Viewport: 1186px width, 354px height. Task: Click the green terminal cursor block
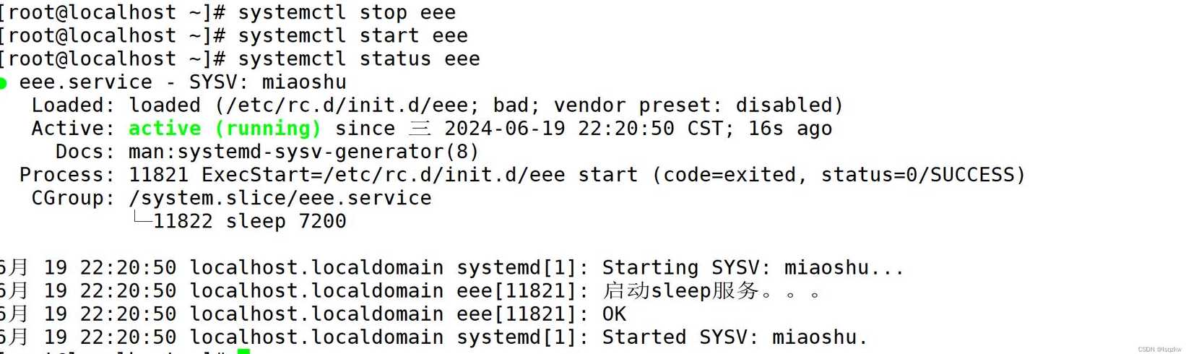point(243,352)
